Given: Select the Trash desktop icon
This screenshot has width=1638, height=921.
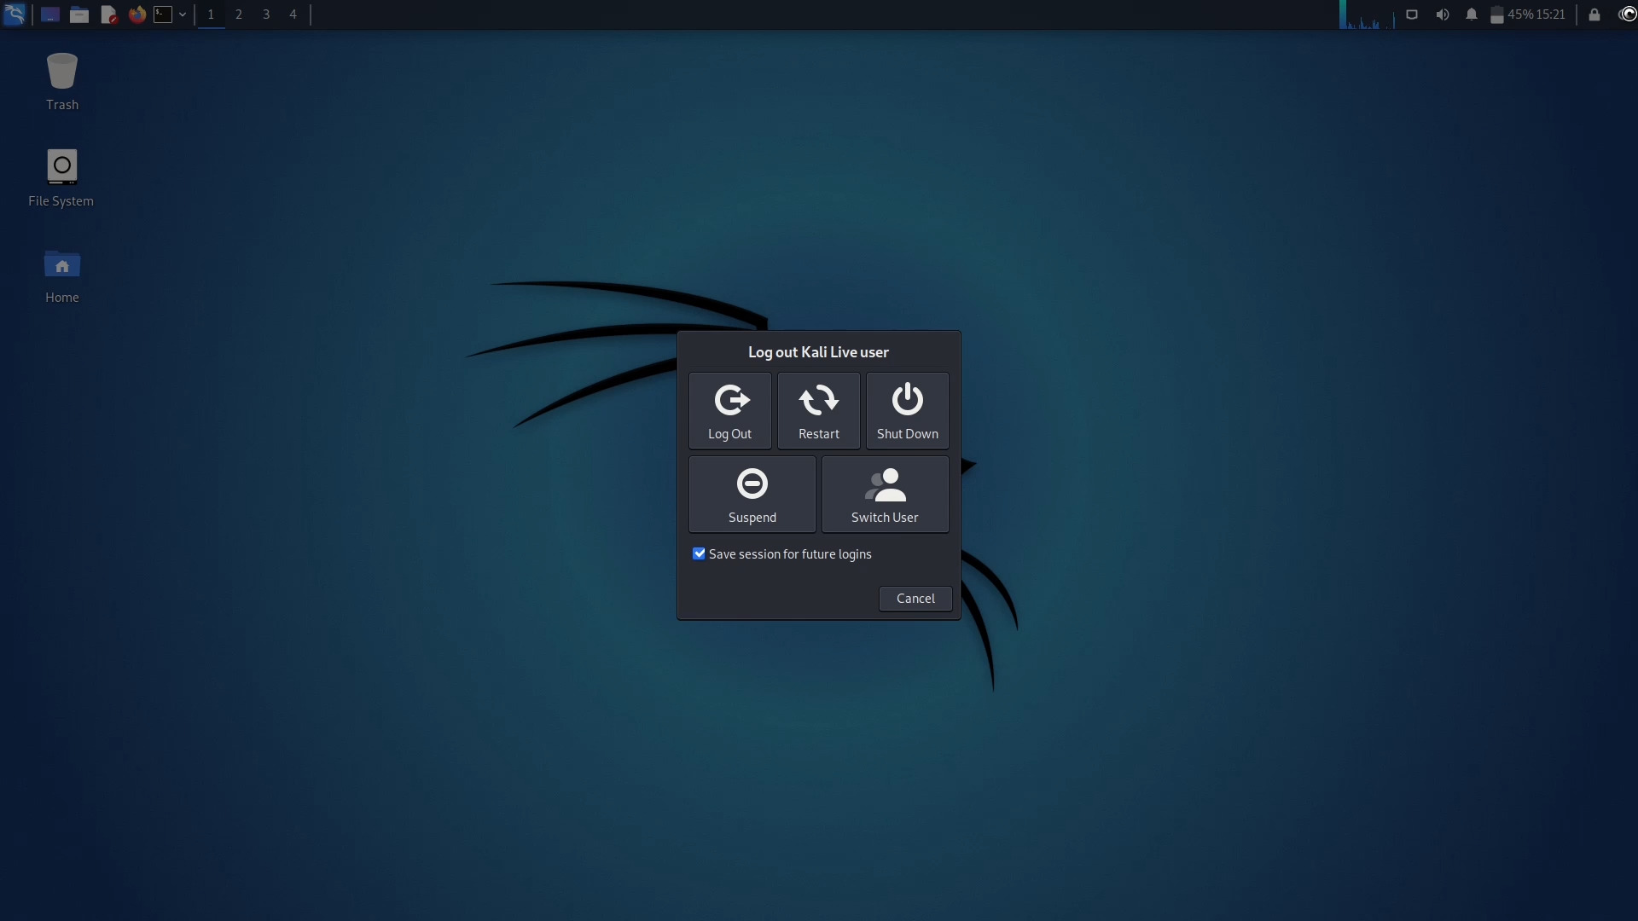Looking at the screenshot, I should tap(62, 82).
